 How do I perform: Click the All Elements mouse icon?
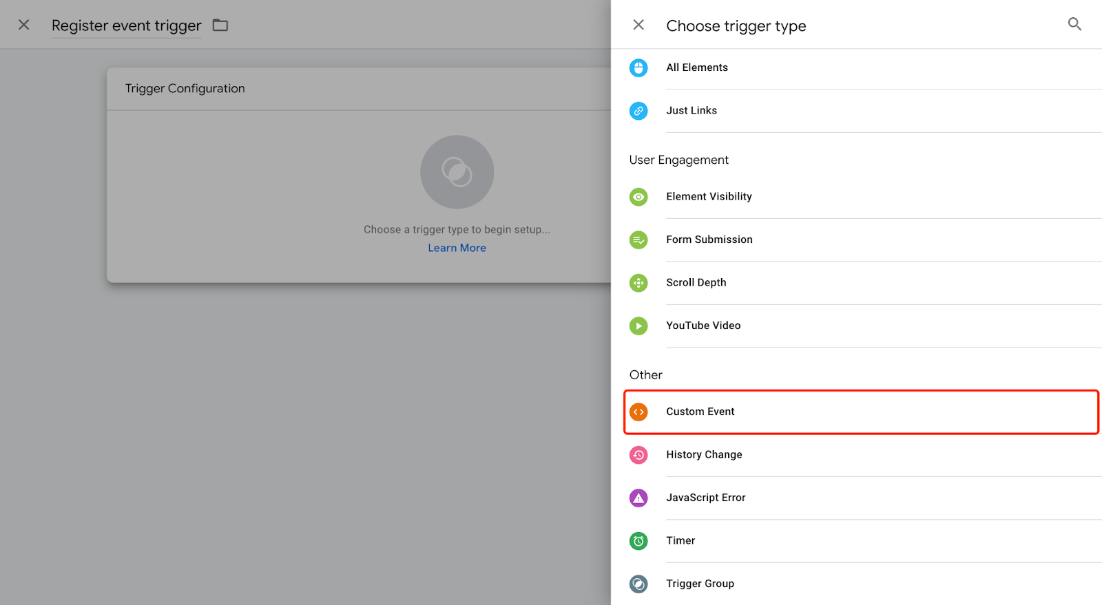638,68
